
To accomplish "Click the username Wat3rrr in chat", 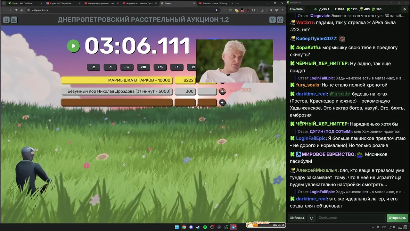I will [305, 23].
